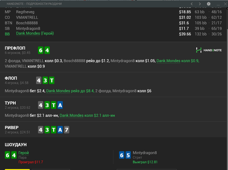Click the Hand2Note logo in preflop section
This screenshot has width=228, height=170.
209,50
